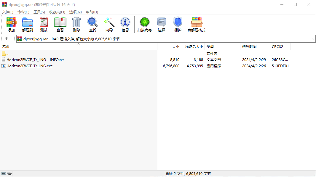Click the Horizon2FWCE_Tr_LNG.exe application icon
The height and width of the screenshot is (177, 316).
click(4, 66)
